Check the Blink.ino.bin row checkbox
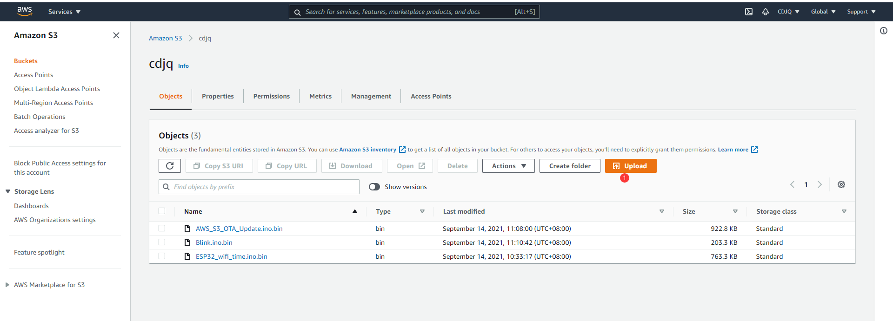The height and width of the screenshot is (321, 893). (162, 242)
